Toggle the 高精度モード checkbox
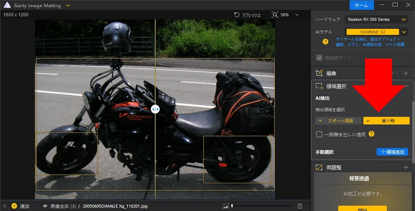The width and height of the screenshot is (415, 211). pos(319,58)
